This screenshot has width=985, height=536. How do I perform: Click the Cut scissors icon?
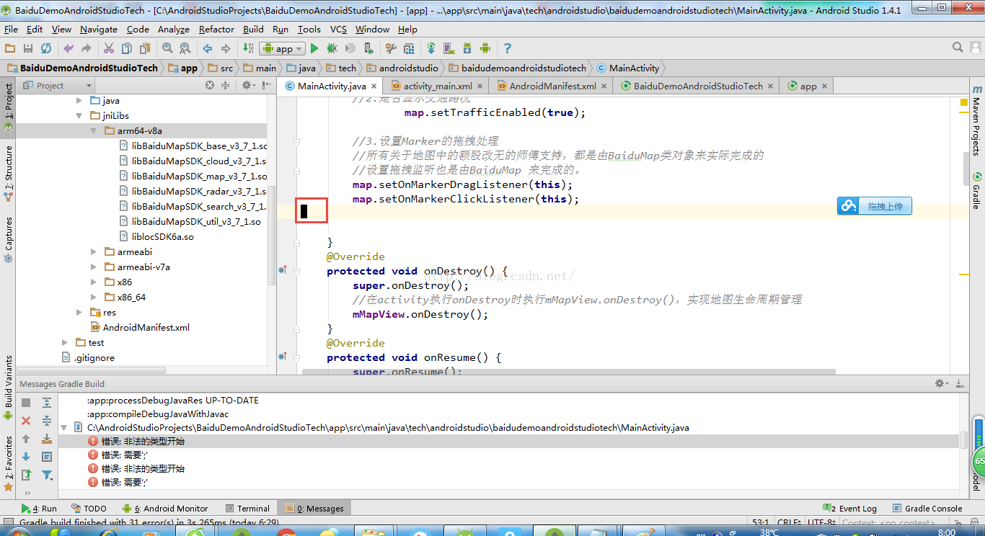click(109, 48)
